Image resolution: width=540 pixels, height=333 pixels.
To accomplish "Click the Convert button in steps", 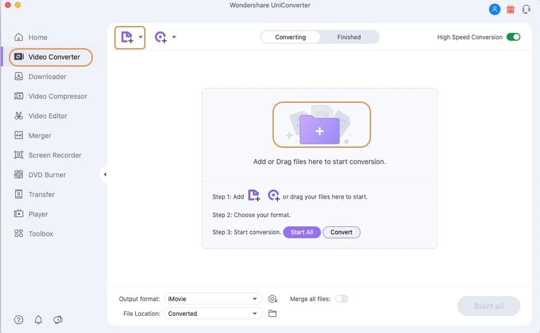I will click(341, 232).
